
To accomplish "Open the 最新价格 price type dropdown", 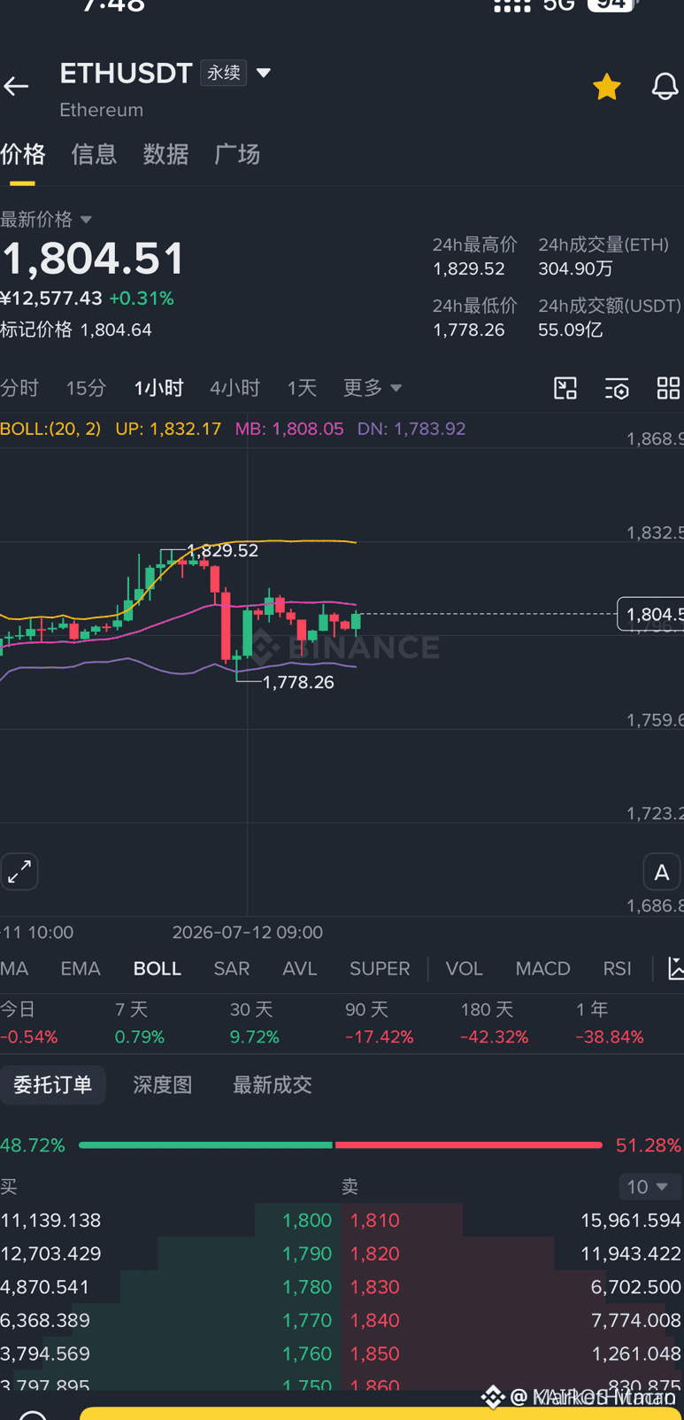I will [x=46, y=219].
